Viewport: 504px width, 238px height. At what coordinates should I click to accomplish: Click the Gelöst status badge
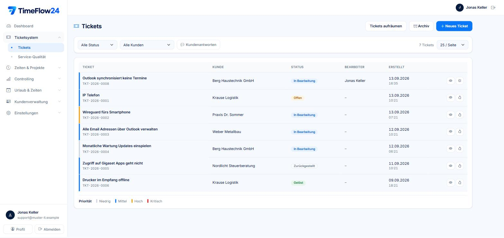[x=298, y=183]
